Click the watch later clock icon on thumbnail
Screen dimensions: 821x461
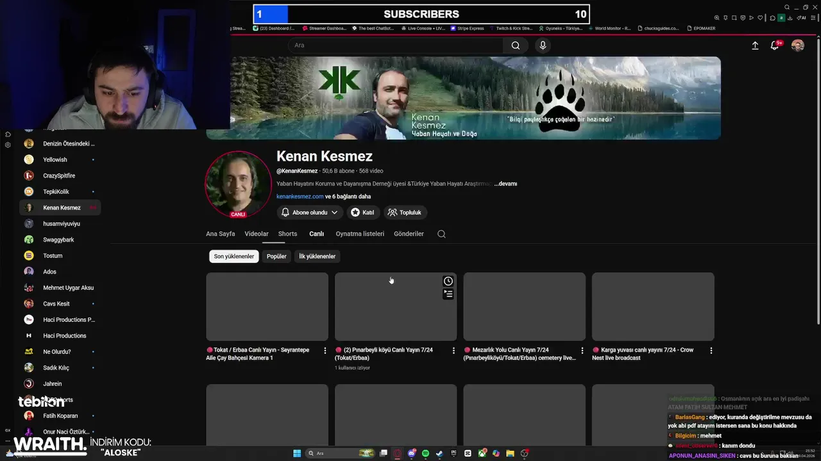pos(448,281)
